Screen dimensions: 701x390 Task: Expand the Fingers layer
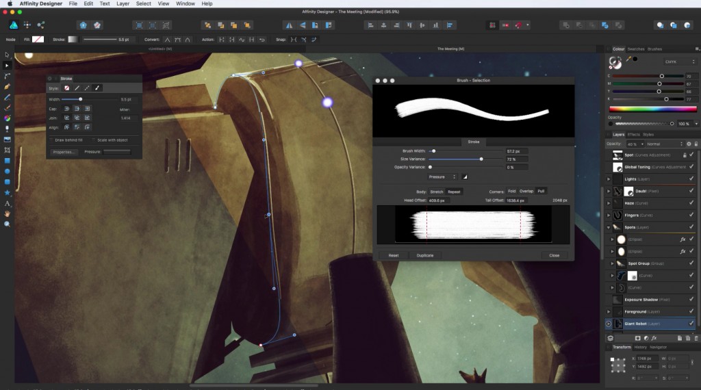609,216
